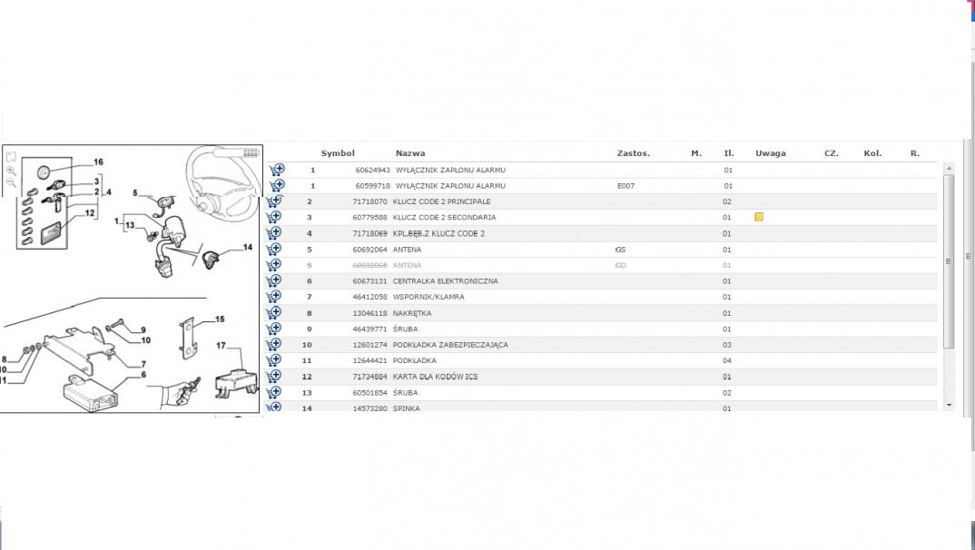Add KLUCZ CODE 2 SECONDARIA to cart

(273, 217)
